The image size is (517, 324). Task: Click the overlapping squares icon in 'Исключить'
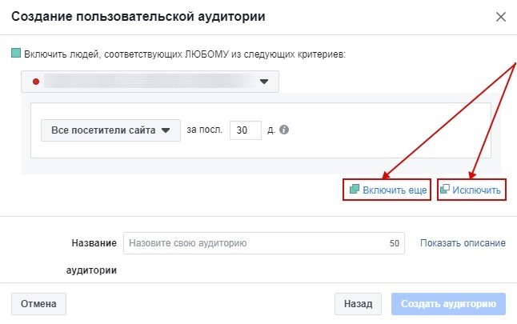pos(445,189)
